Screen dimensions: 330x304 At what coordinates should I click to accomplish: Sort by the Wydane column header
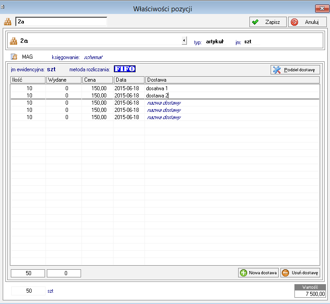coord(63,80)
